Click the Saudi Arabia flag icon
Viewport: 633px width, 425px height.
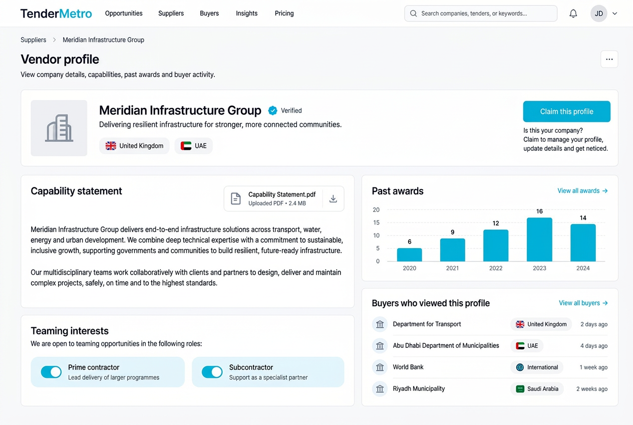(x=520, y=389)
